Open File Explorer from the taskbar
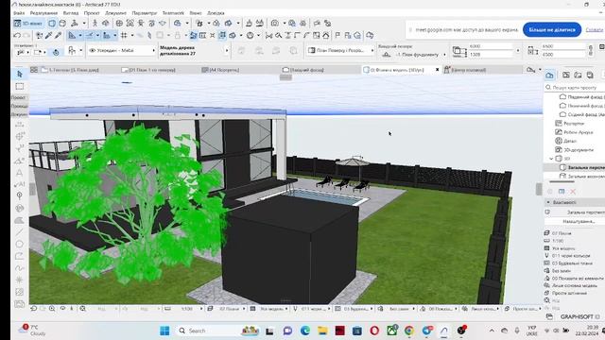The height and width of the screenshot is (340, 605). tap(322, 331)
